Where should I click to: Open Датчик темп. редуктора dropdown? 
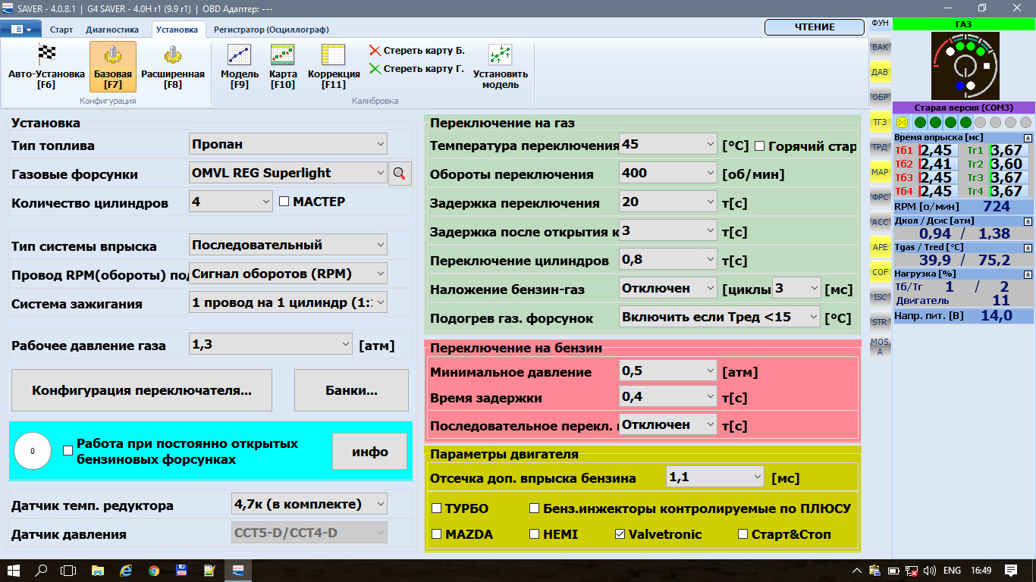pyautogui.click(x=308, y=504)
